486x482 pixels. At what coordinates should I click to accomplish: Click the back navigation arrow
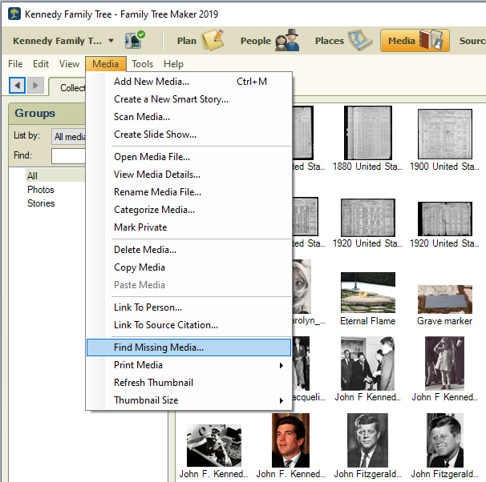pos(16,85)
